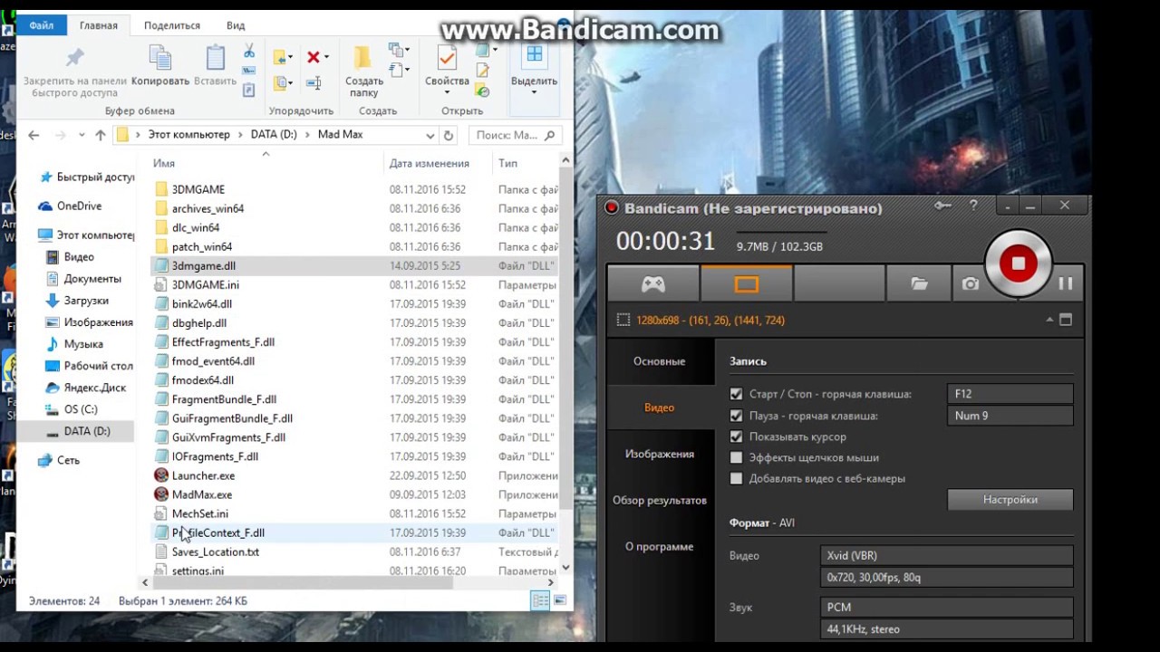Select the Основные tab in Bandicam
This screenshot has width=1160, height=652.
pos(660,361)
